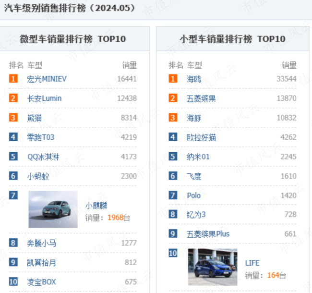Click sales value 8314 for 熊猫
The width and height of the screenshot is (312, 293).
129,118
